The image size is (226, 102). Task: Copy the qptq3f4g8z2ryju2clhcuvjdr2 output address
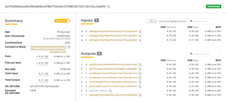(x=140, y=86)
